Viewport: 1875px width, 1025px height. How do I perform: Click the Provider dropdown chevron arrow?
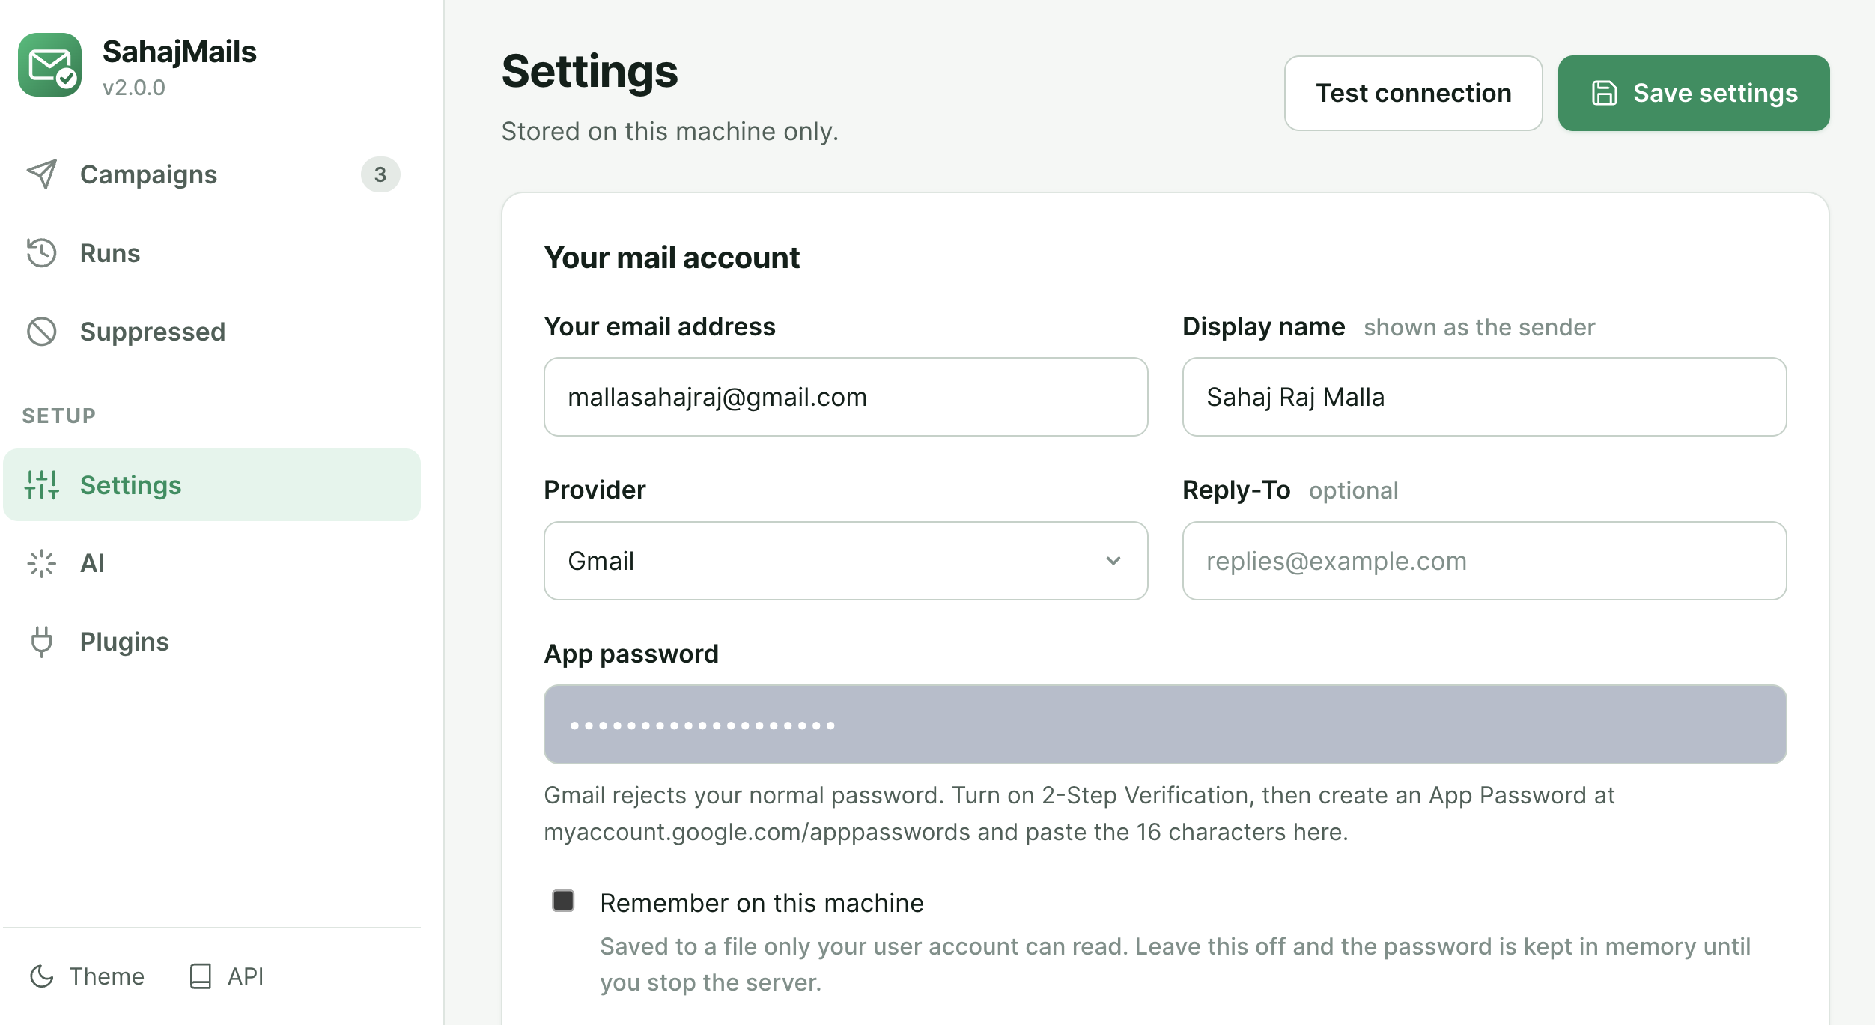coord(1113,561)
